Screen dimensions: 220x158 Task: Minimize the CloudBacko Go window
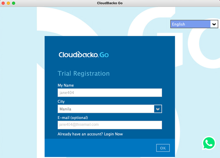click(x=8, y=3)
